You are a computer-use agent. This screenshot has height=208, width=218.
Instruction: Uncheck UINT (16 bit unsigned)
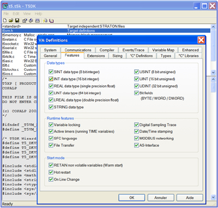[x=136, y=79]
